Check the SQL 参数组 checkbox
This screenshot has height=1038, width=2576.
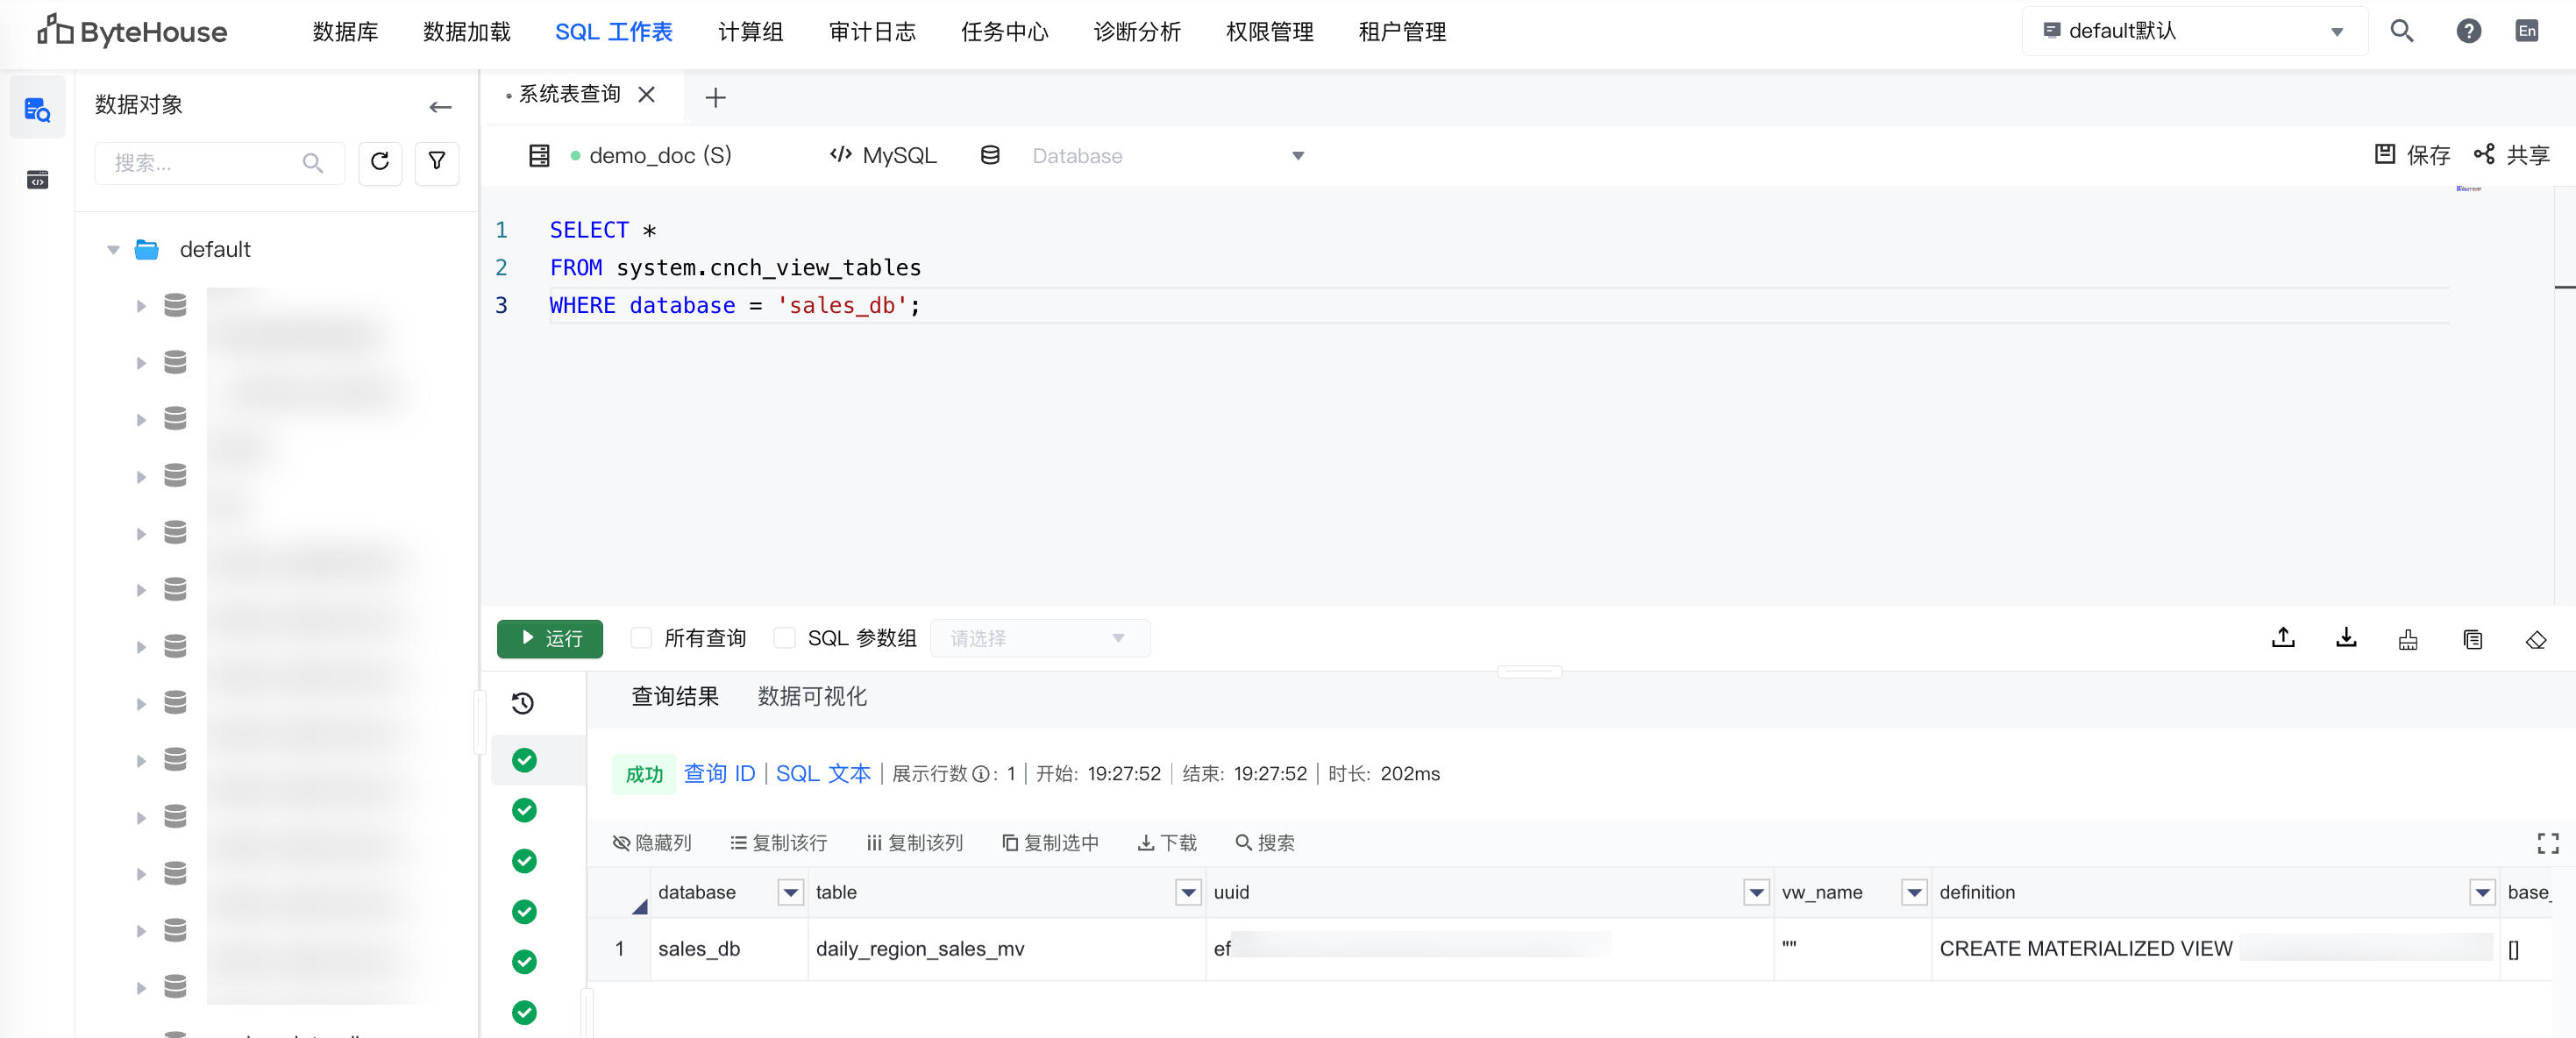pos(785,638)
